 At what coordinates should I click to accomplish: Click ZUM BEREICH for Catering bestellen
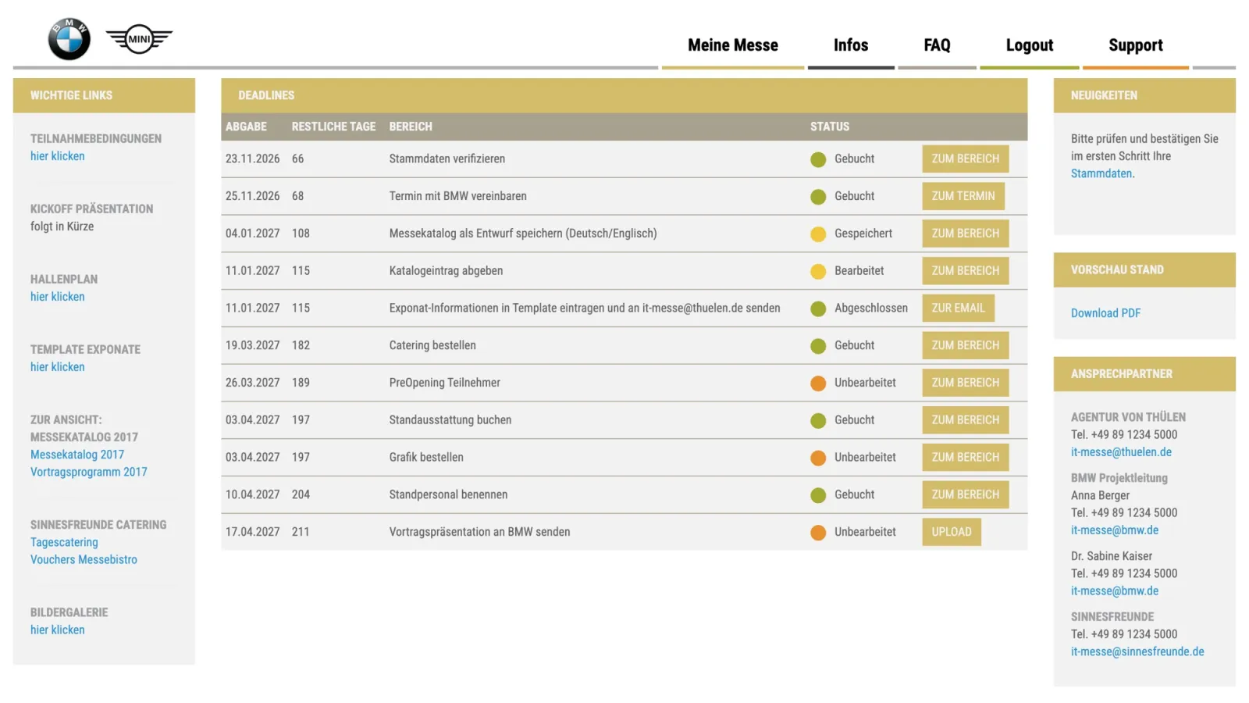click(965, 345)
